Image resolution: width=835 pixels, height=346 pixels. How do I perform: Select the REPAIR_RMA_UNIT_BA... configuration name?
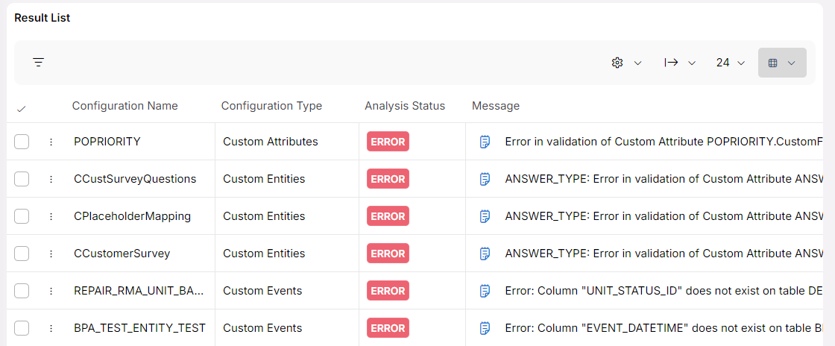pos(139,291)
